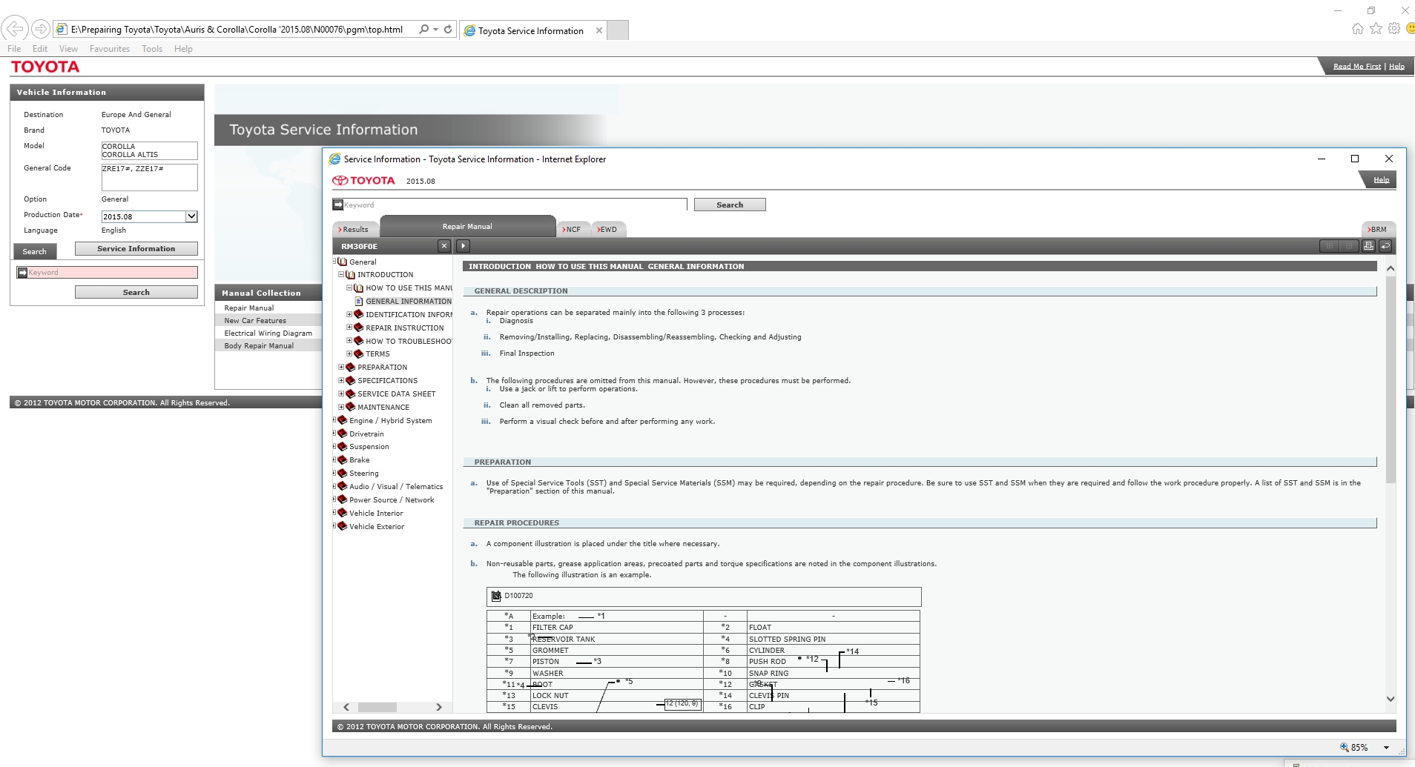Click the Service Information button
This screenshot has height=767, width=1415.
(x=136, y=249)
